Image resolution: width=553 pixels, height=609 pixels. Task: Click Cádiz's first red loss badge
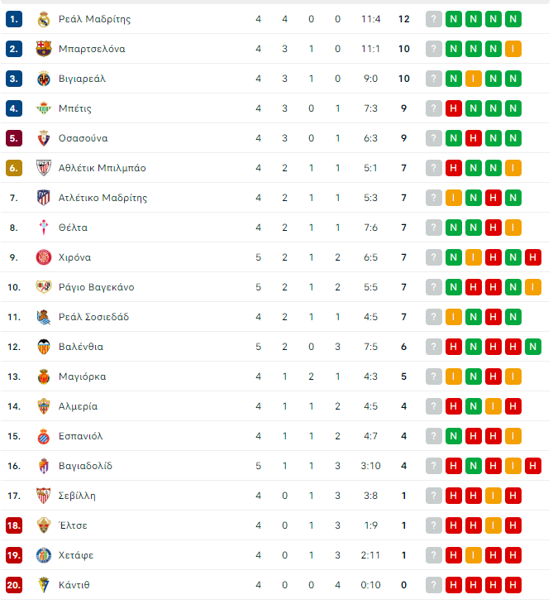(454, 585)
